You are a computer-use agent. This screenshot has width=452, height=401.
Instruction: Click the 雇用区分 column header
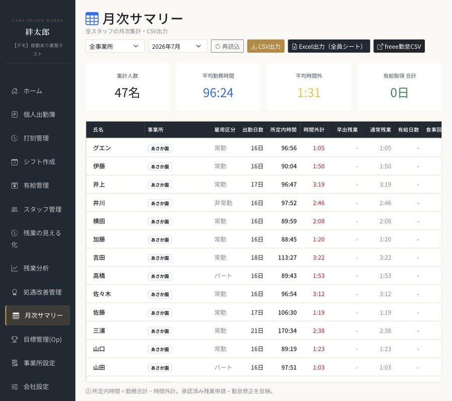click(224, 130)
